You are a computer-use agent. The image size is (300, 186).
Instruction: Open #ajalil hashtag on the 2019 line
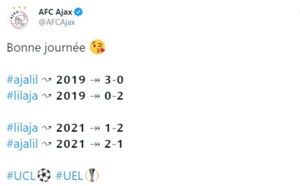point(22,80)
